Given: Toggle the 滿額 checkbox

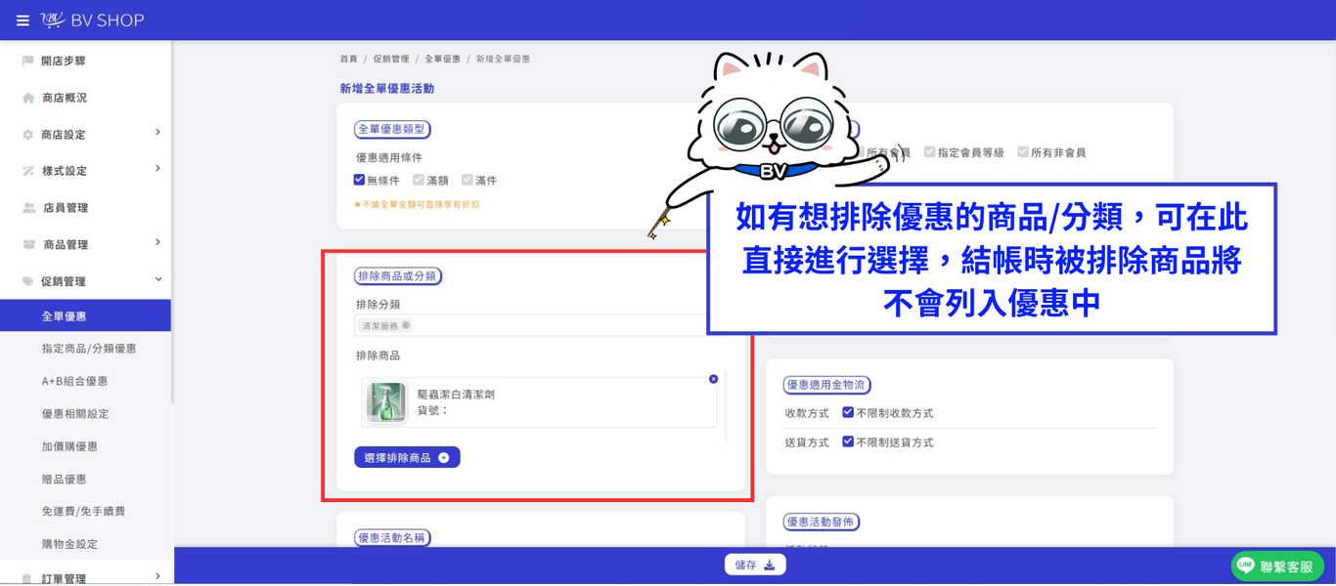Looking at the screenshot, I should point(419,180).
